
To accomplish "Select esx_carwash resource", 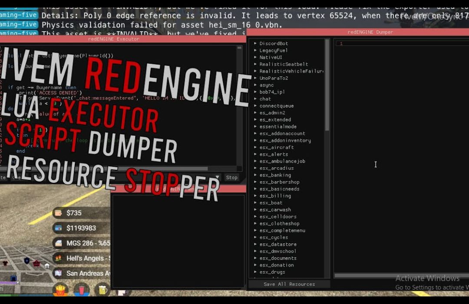I will pos(275,210).
